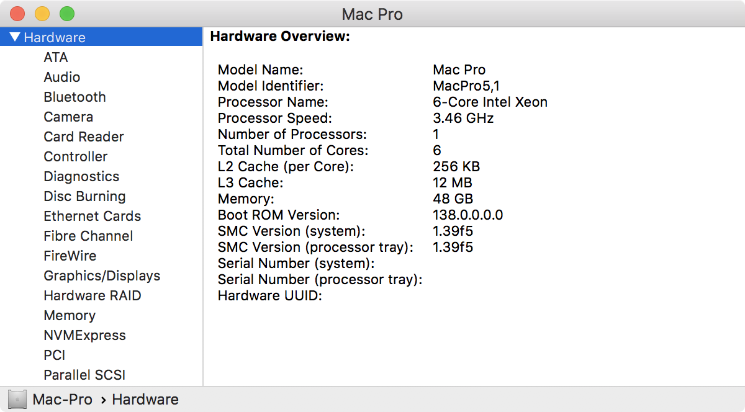Image resolution: width=745 pixels, height=412 pixels.
Task: Click the 138.0.0.0.0 Boot ROM version
Action: coord(467,215)
